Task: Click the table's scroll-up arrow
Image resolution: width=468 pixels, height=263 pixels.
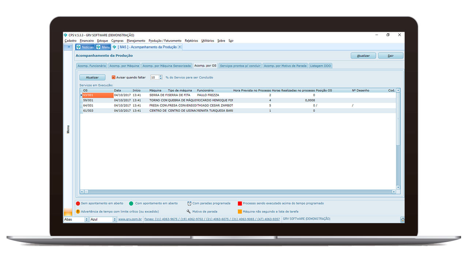Action: pos(398,90)
